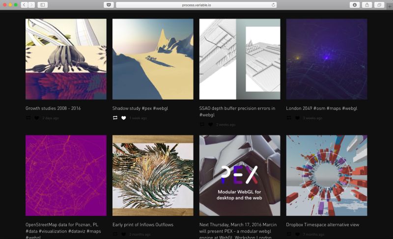Click the '1 week ago' timestamp
This screenshot has height=239, width=393.
coord(138,118)
